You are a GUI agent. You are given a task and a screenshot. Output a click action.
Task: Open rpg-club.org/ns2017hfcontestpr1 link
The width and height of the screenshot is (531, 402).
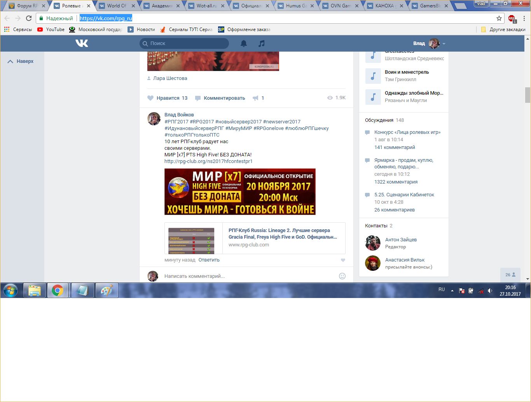coord(208,161)
